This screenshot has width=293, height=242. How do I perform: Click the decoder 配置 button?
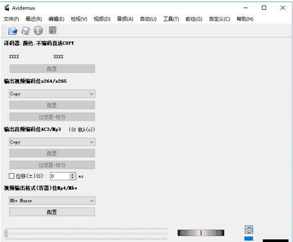52,69
